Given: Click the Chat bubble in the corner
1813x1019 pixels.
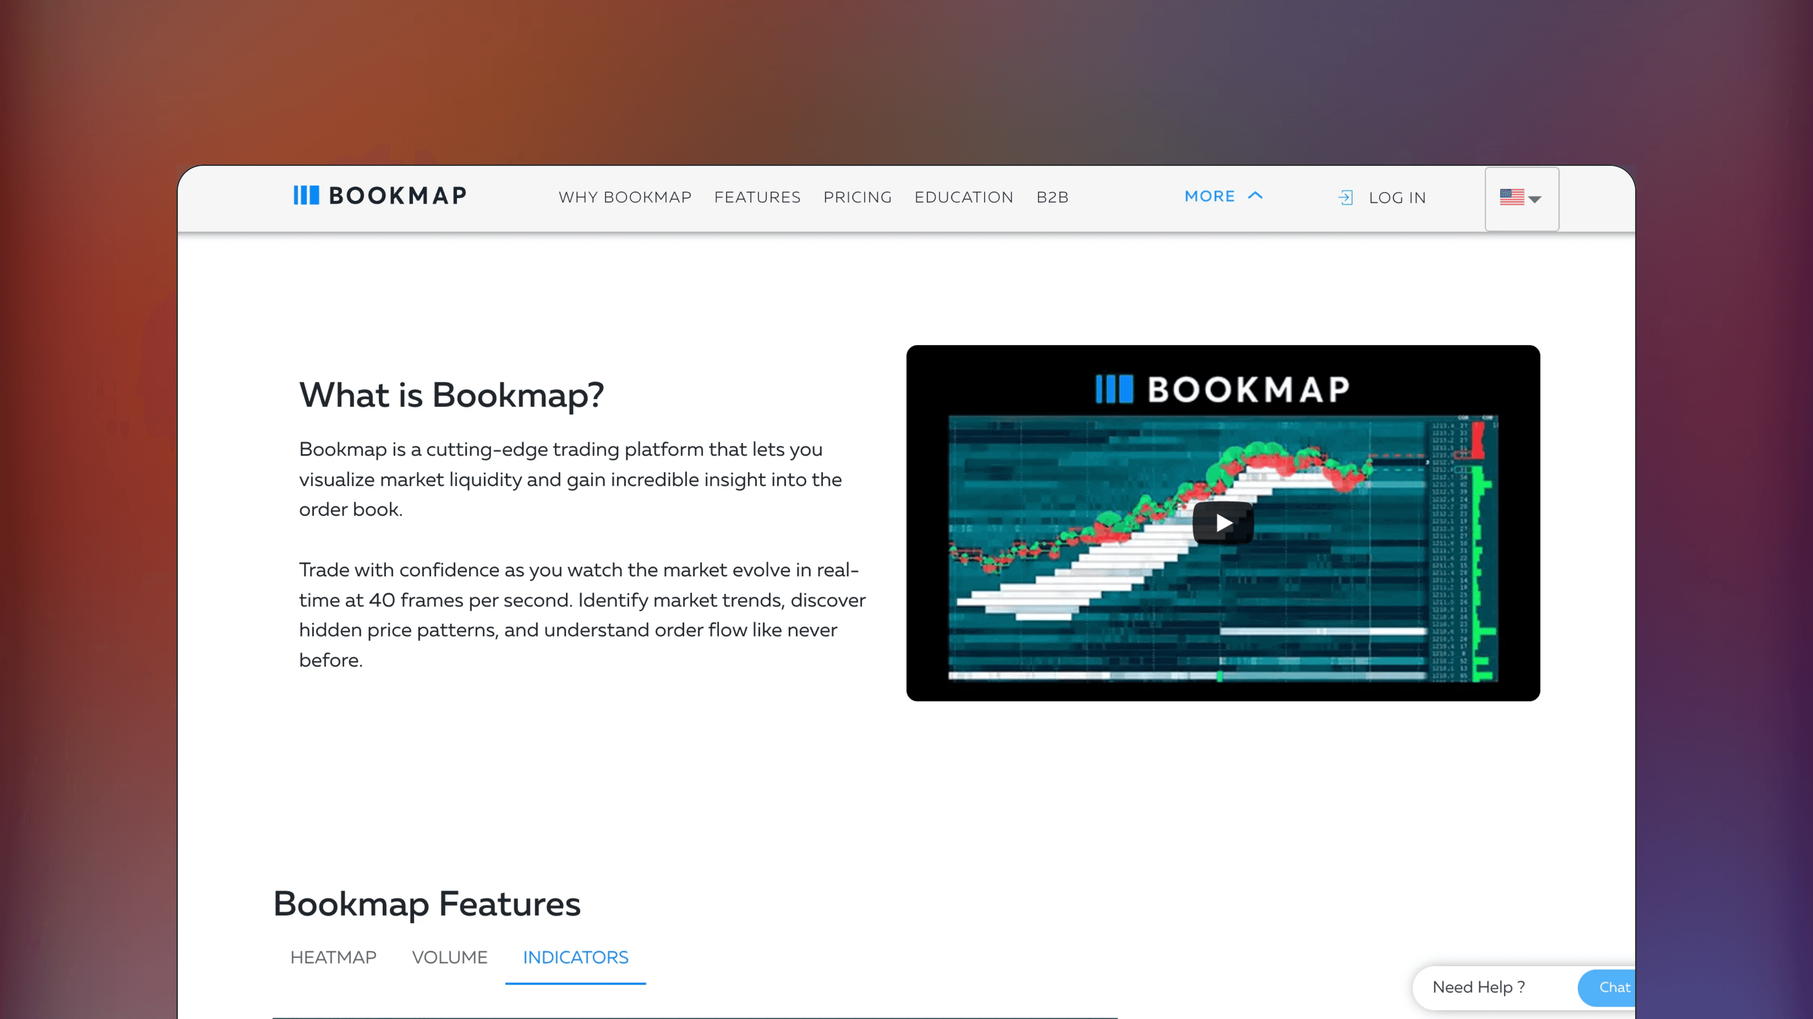Looking at the screenshot, I should [1615, 987].
